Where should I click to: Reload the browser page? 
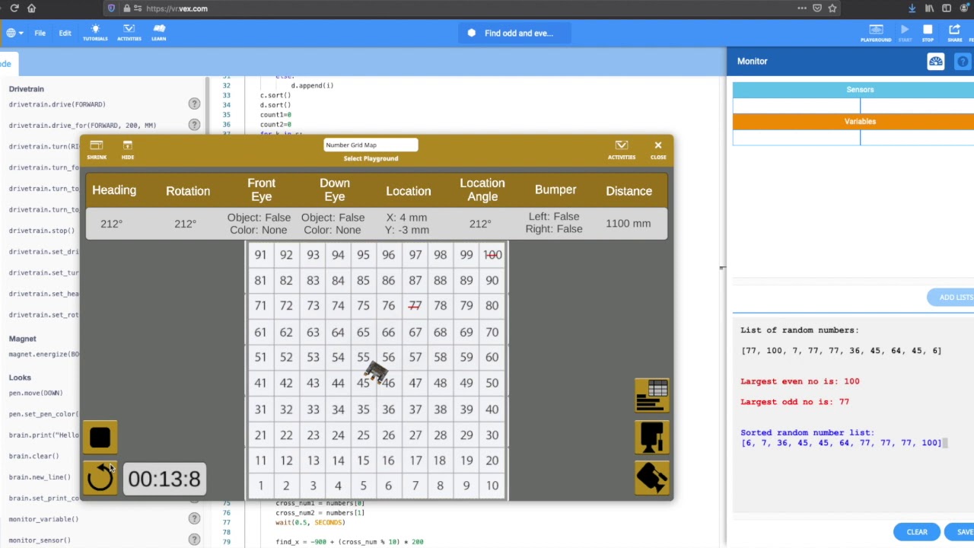coord(14,8)
